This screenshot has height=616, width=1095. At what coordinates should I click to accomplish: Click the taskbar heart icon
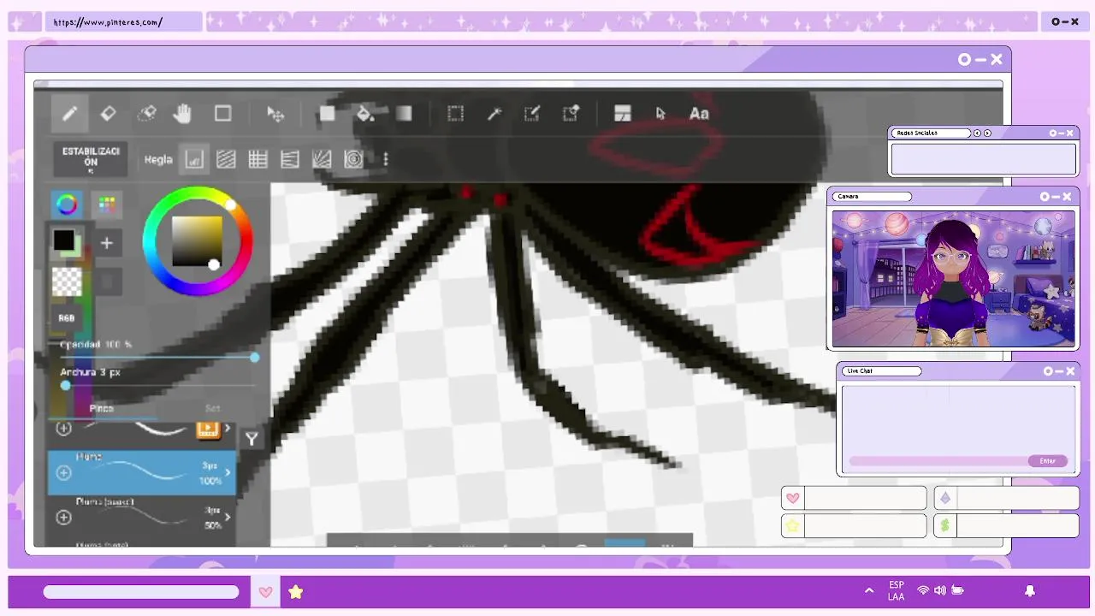click(265, 592)
